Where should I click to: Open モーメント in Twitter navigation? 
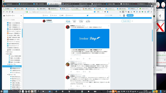point(54,16)
